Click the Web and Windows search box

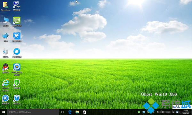[33, 112]
